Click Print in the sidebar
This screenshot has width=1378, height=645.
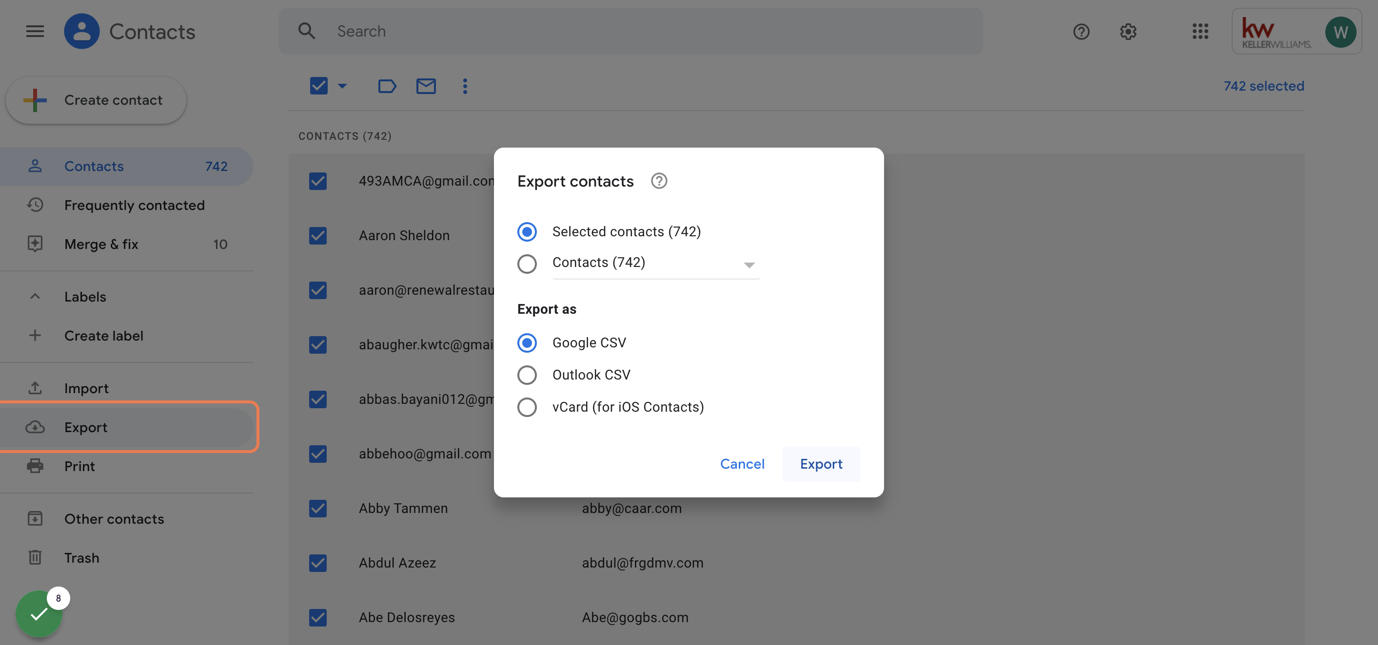pyautogui.click(x=126, y=466)
